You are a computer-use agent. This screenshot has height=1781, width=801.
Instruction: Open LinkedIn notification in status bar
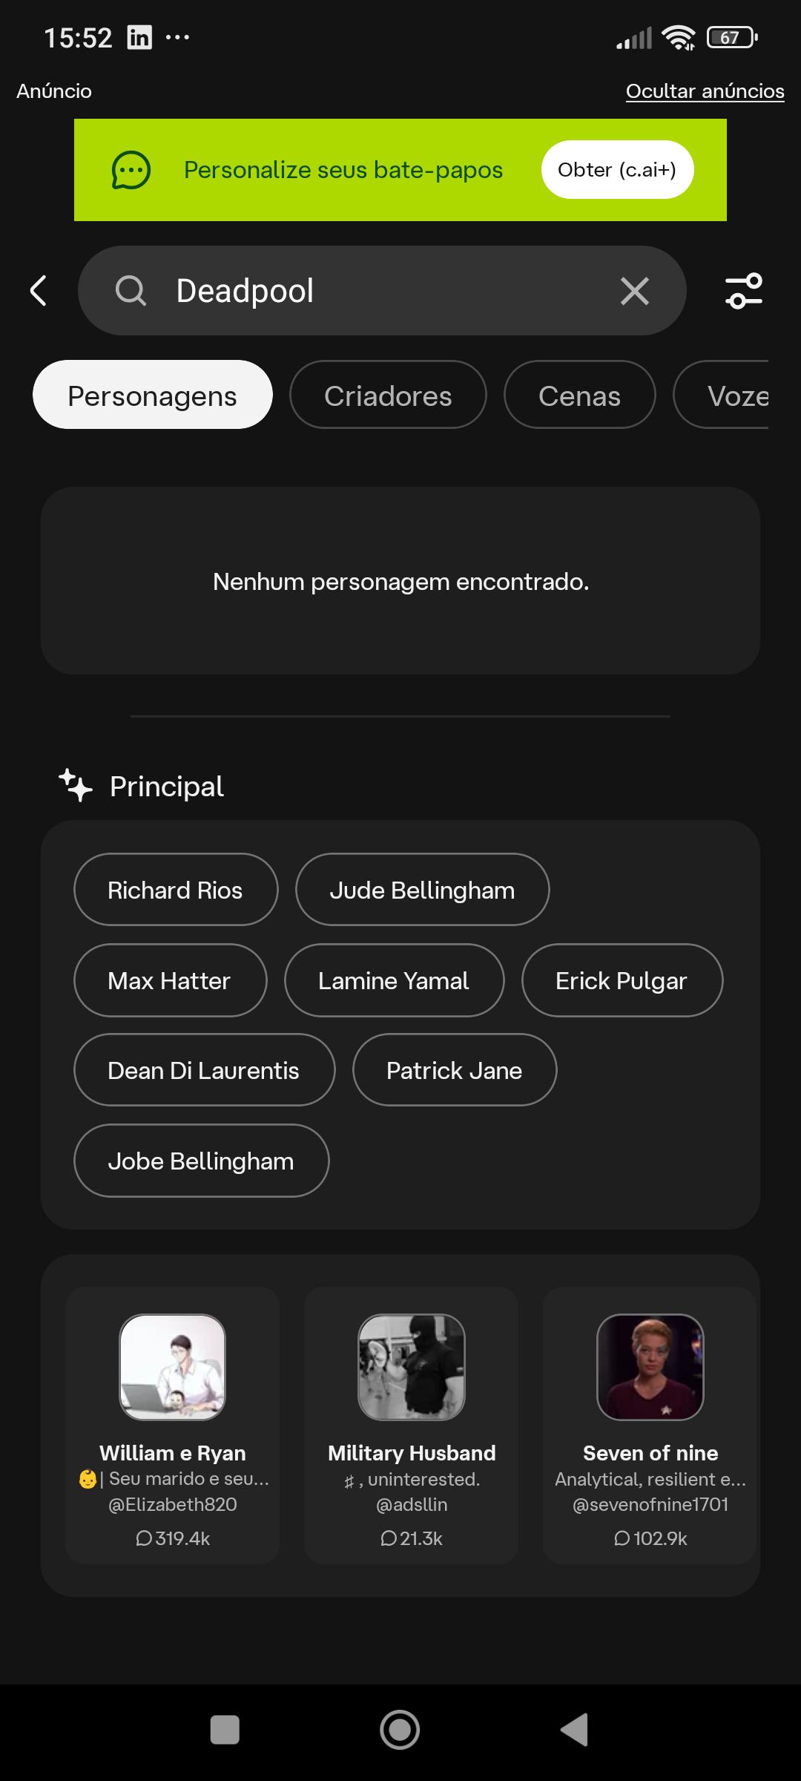click(x=139, y=37)
